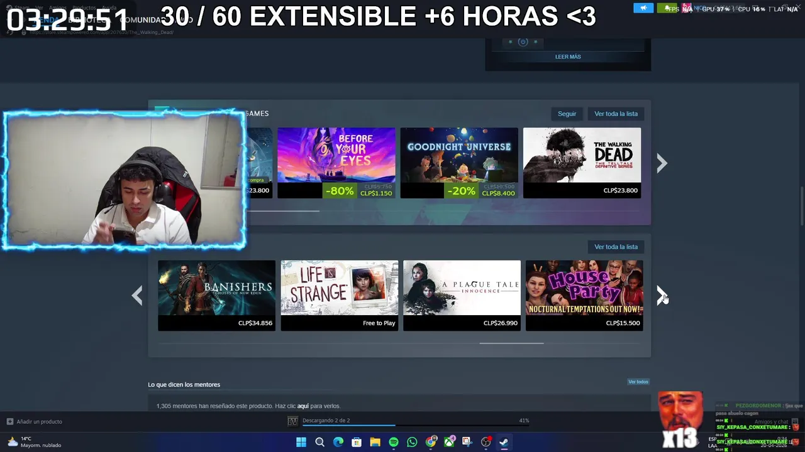This screenshot has height=452, width=805.
Task: Open the Goodnight Universe game card
Action: (459, 163)
